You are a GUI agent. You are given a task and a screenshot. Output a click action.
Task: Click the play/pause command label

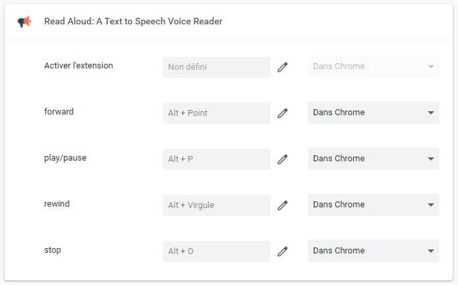pyautogui.click(x=65, y=158)
